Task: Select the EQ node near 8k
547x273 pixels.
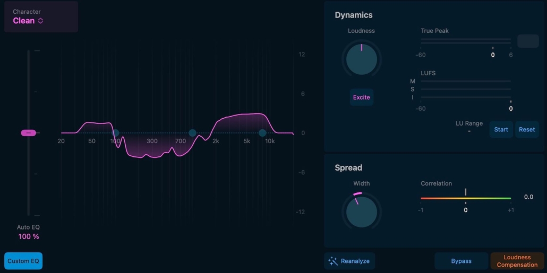Action: point(262,133)
